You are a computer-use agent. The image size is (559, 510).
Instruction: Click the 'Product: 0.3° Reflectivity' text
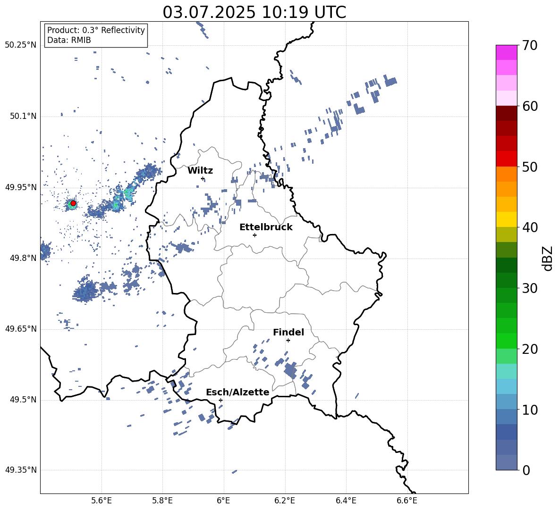tap(96, 30)
